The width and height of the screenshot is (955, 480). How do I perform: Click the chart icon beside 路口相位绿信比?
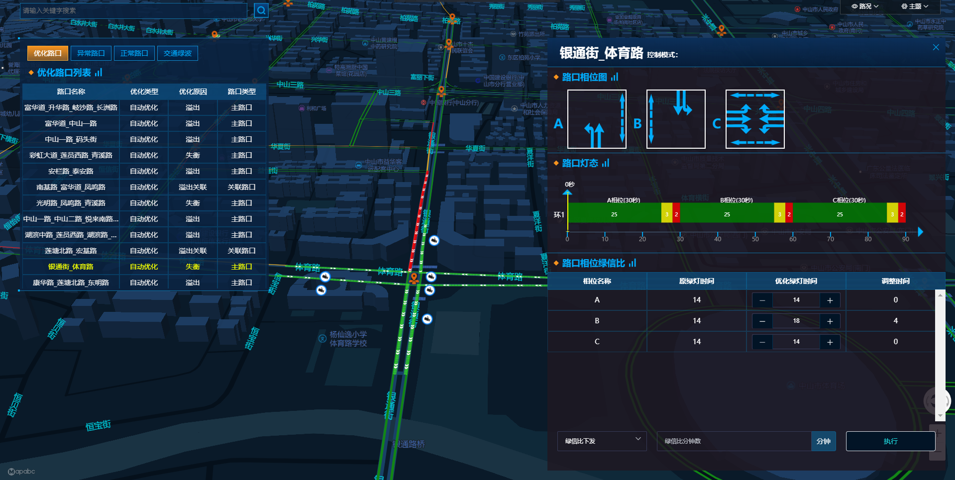click(x=633, y=263)
